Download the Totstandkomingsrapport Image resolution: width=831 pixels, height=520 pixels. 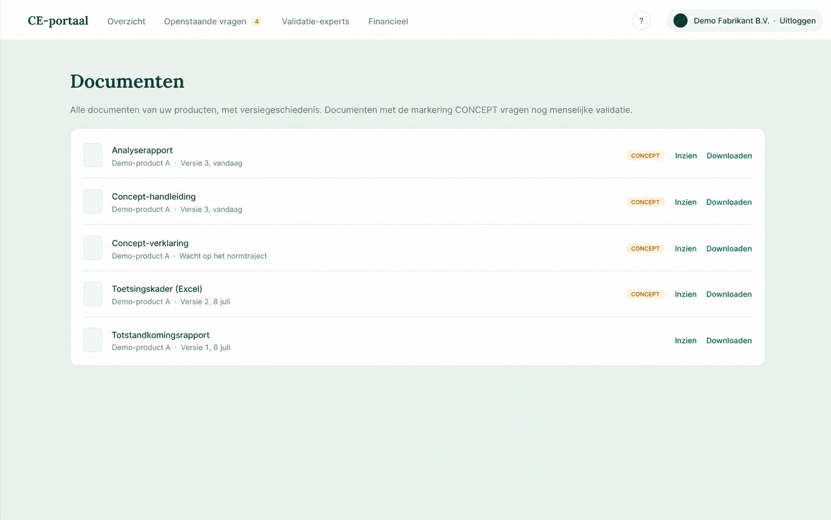(729, 340)
